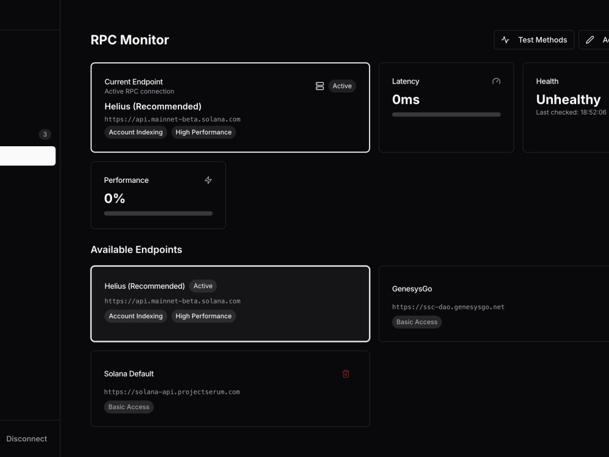
Task: Select the Helius (Recommended) available endpoint name
Action: click(144, 286)
